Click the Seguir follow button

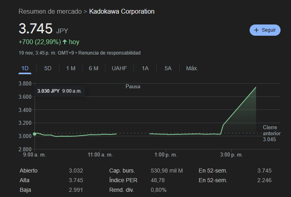[265, 30]
